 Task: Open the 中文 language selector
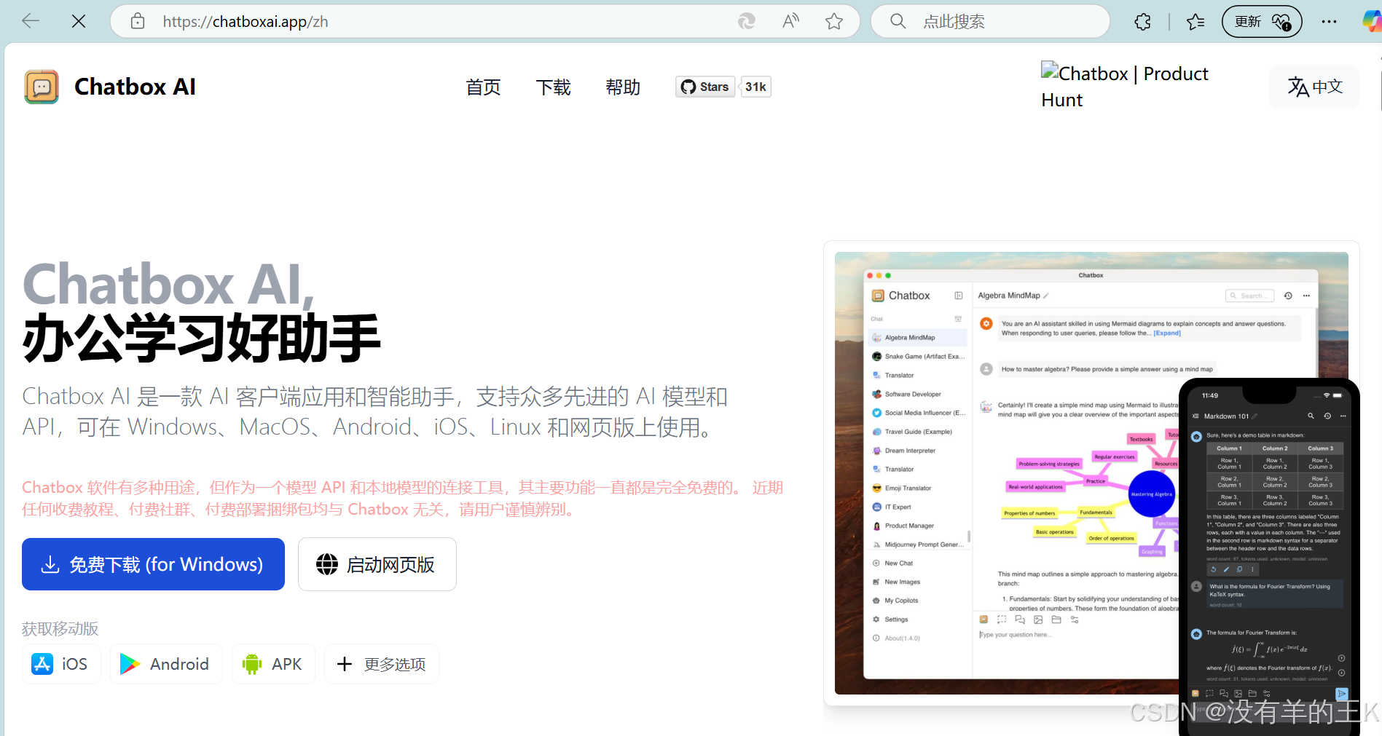pyautogui.click(x=1314, y=87)
